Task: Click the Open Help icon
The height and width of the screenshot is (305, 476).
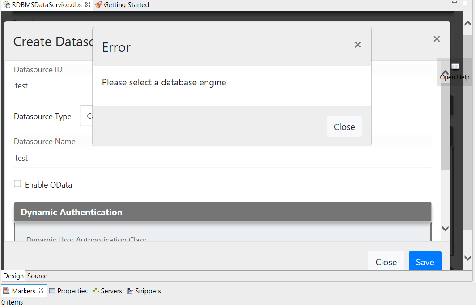Action: pos(455,67)
